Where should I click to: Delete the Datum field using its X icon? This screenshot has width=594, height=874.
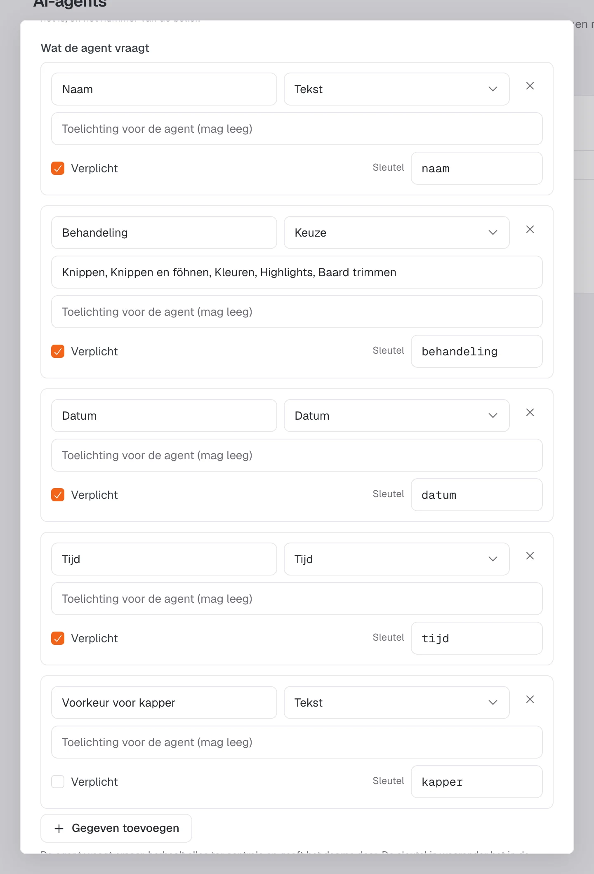530,412
